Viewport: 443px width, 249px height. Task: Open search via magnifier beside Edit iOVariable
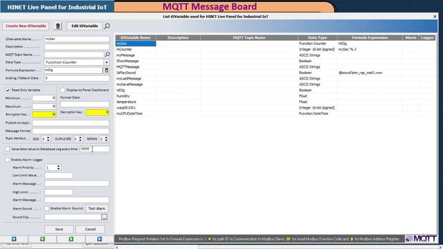(107, 26)
